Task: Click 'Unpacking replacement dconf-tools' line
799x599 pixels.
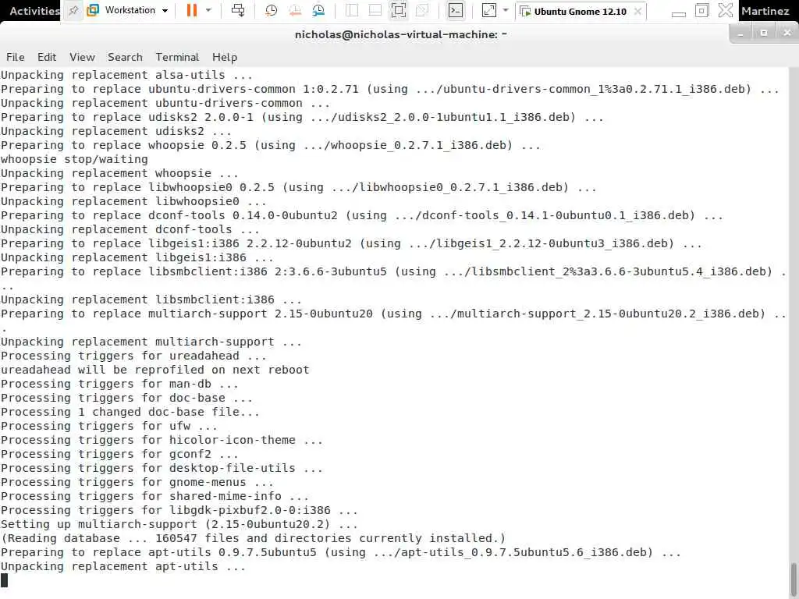Action: click(130, 230)
